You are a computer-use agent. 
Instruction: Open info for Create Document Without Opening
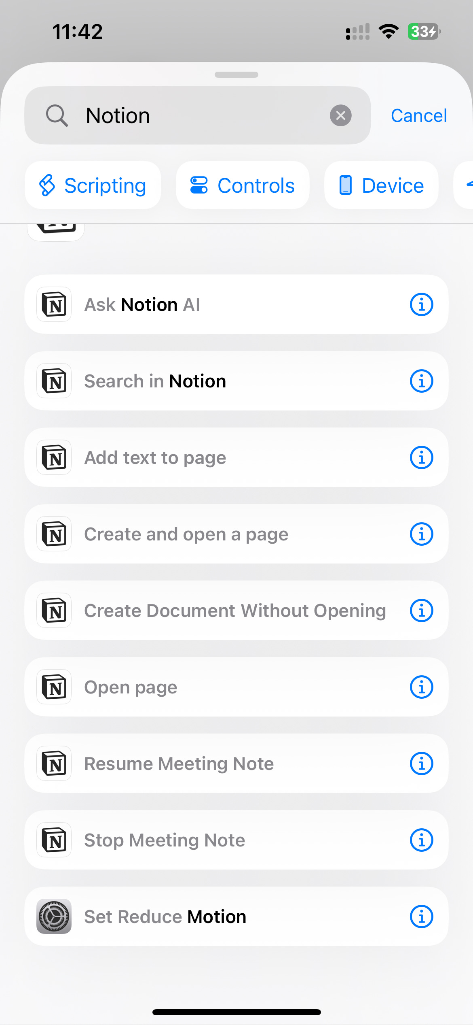tap(421, 610)
